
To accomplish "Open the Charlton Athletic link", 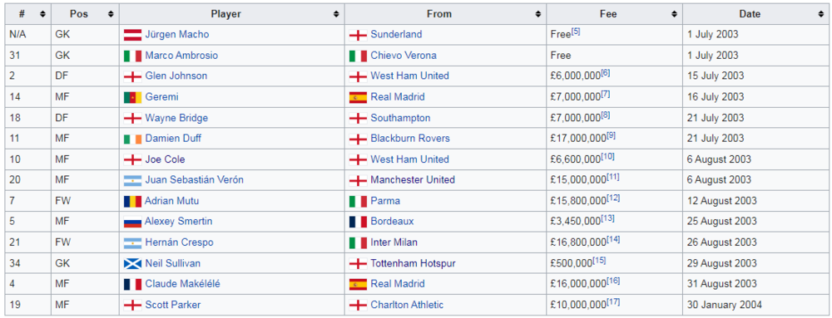I will click(x=407, y=305).
